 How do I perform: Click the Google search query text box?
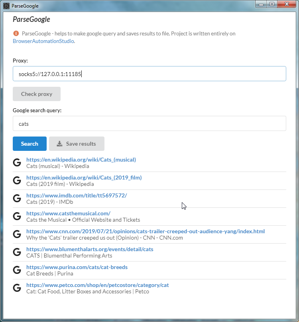click(x=149, y=123)
